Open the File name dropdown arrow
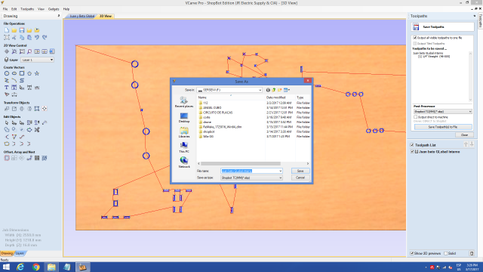This screenshot has width=483, height=272. click(280, 171)
